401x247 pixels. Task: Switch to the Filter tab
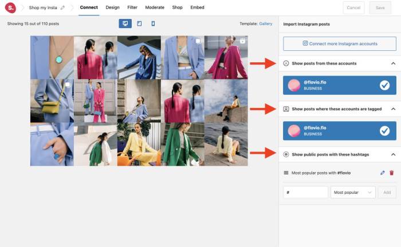[x=132, y=8]
